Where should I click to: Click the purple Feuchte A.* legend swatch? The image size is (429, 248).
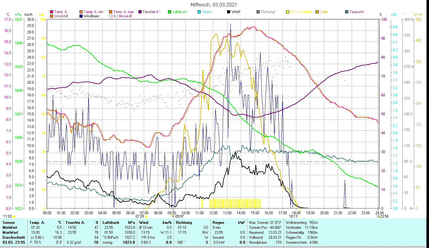(140, 12)
